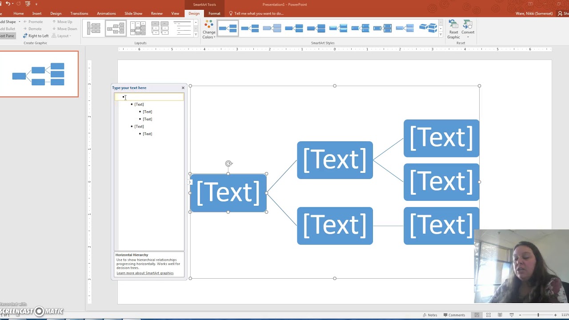Click the Redo icon in Quick Access Toolbar

coord(18,4)
